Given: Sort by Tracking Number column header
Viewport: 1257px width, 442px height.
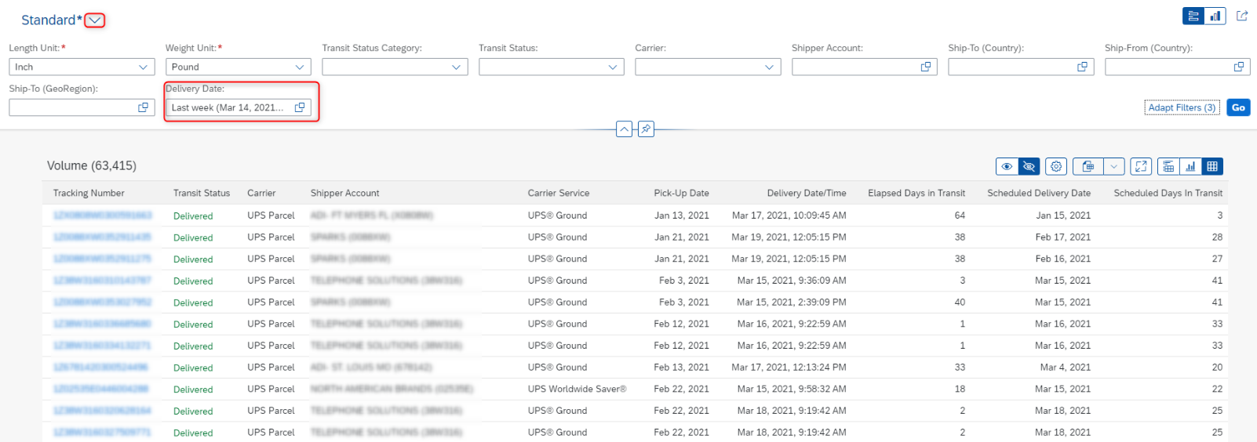Looking at the screenshot, I should pos(89,194).
